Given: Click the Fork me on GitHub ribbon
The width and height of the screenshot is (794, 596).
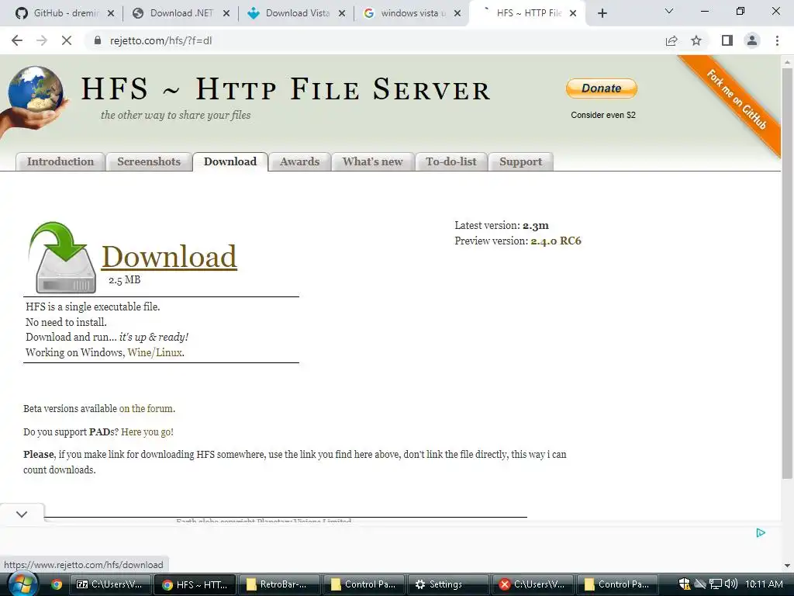Looking at the screenshot, I should click(x=736, y=100).
